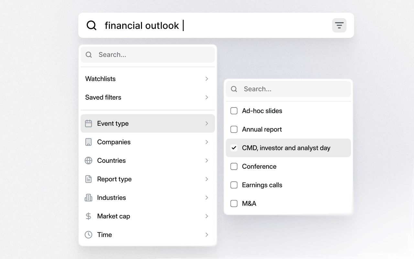The image size is (414, 259).
Task: Click the filter icon in search bar
Action: pyautogui.click(x=339, y=25)
